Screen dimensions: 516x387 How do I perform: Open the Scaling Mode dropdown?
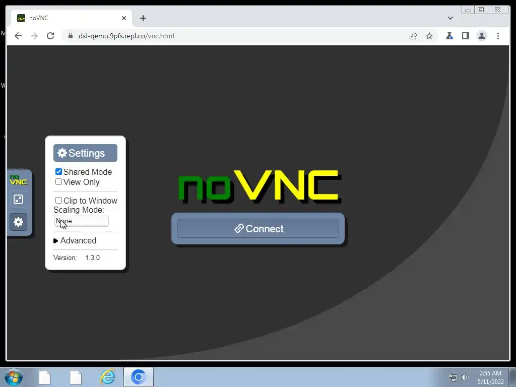pos(81,221)
